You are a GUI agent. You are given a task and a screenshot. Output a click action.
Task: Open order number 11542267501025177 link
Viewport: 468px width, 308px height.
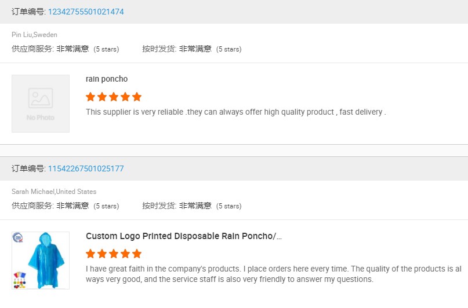point(85,168)
